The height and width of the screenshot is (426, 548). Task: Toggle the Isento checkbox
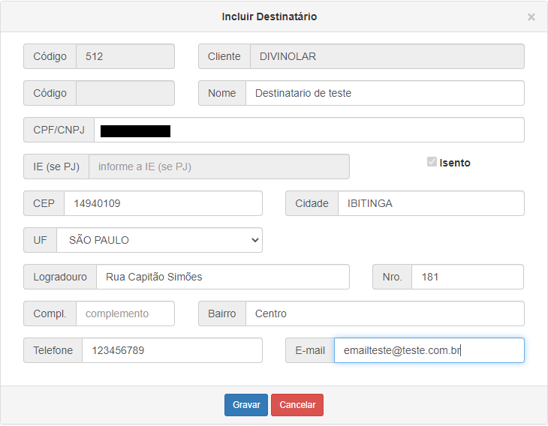(x=432, y=162)
